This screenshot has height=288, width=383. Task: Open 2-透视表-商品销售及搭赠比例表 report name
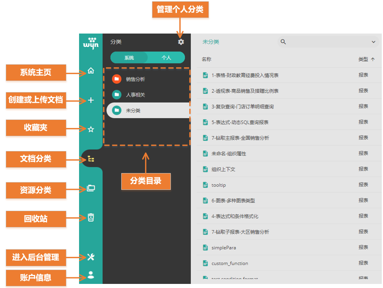[245, 91]
